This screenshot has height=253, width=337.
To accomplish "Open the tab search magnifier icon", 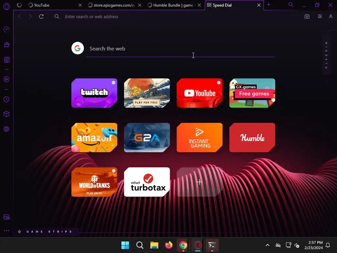I will (x=291, y=5).
